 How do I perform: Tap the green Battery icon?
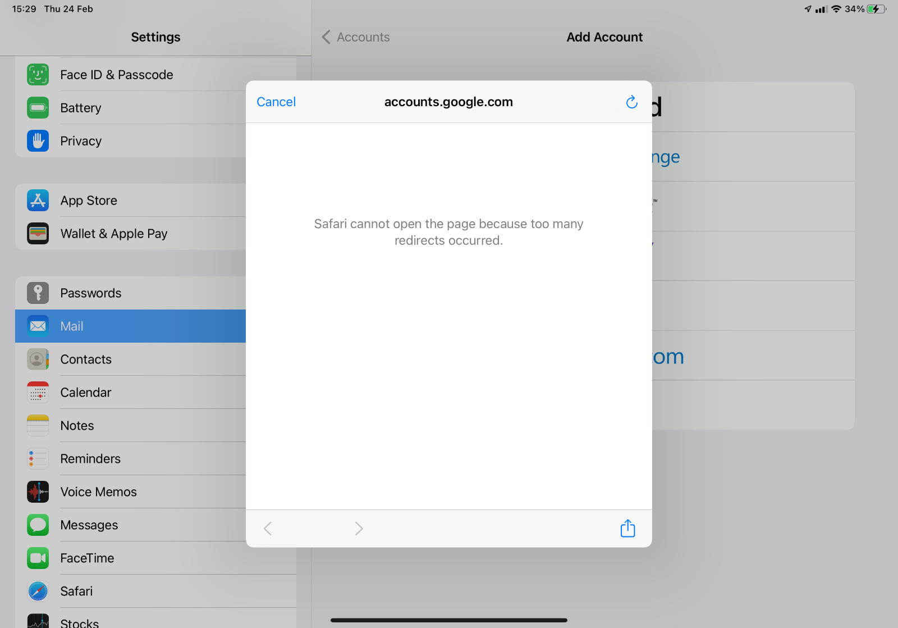[x=38, y=108]
